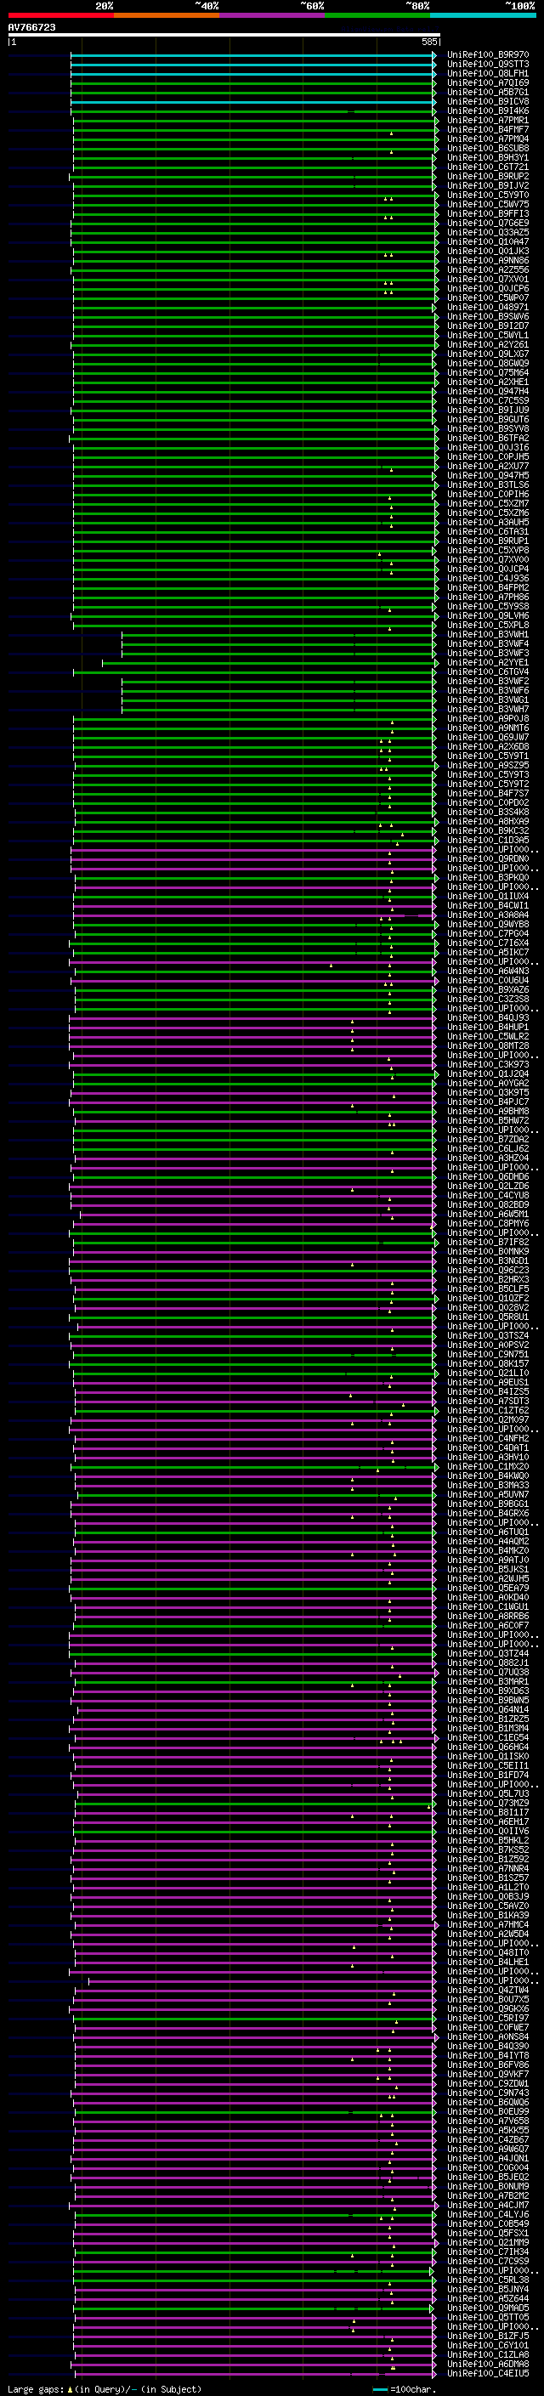Select label UniRef100_A9NN86

click(487, 262)
